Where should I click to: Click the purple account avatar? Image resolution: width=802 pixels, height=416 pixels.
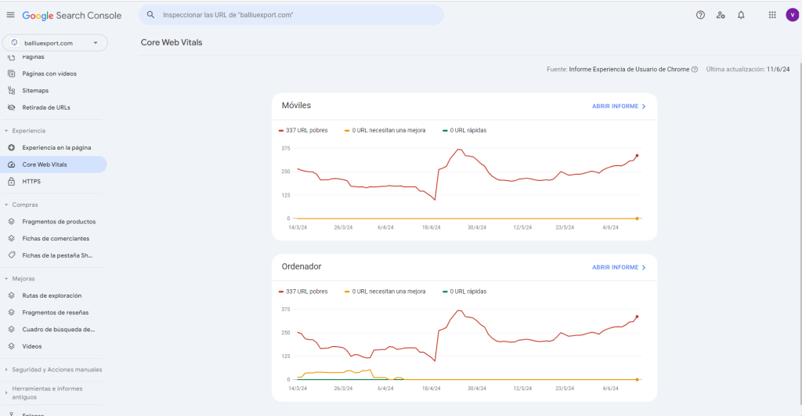coord(792,15)
